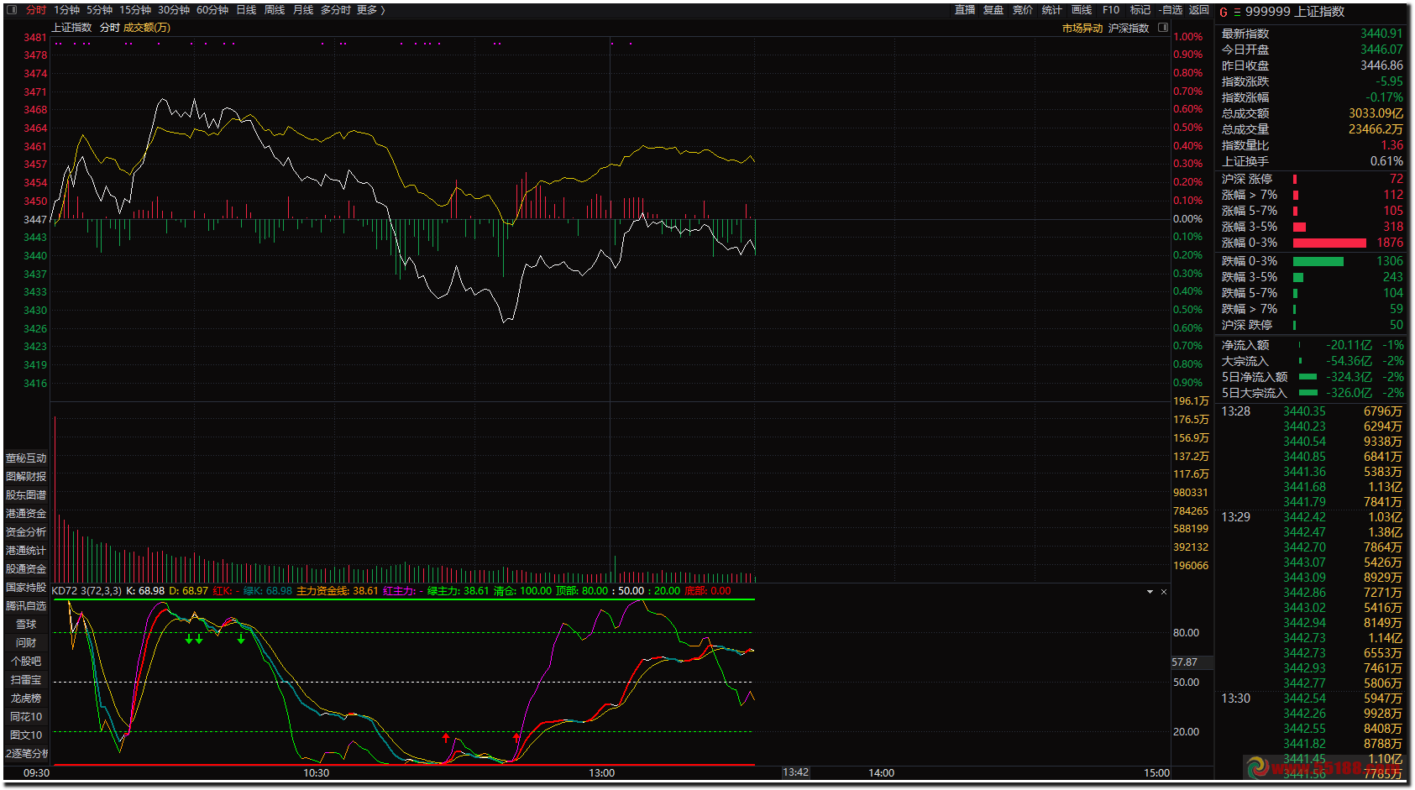Open 董秘互动 in the sidebar
The height and width of the screenshot is (790, 1415).
(26, 458)
